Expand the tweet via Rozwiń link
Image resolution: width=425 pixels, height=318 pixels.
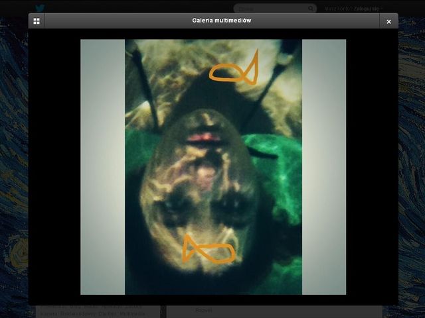point(203,309)
